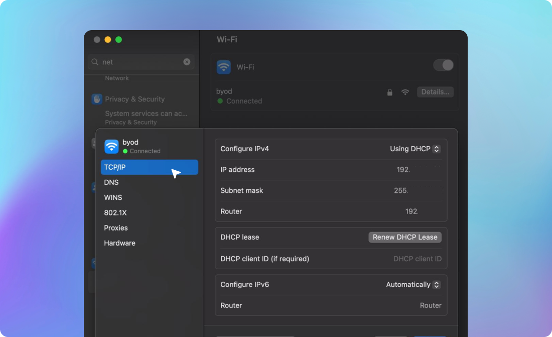Image resolution: width=552 pixels, height=337 pixels.
Task: Click the Wi-Fi signal strength icon for byod
Action: point(405,92)
